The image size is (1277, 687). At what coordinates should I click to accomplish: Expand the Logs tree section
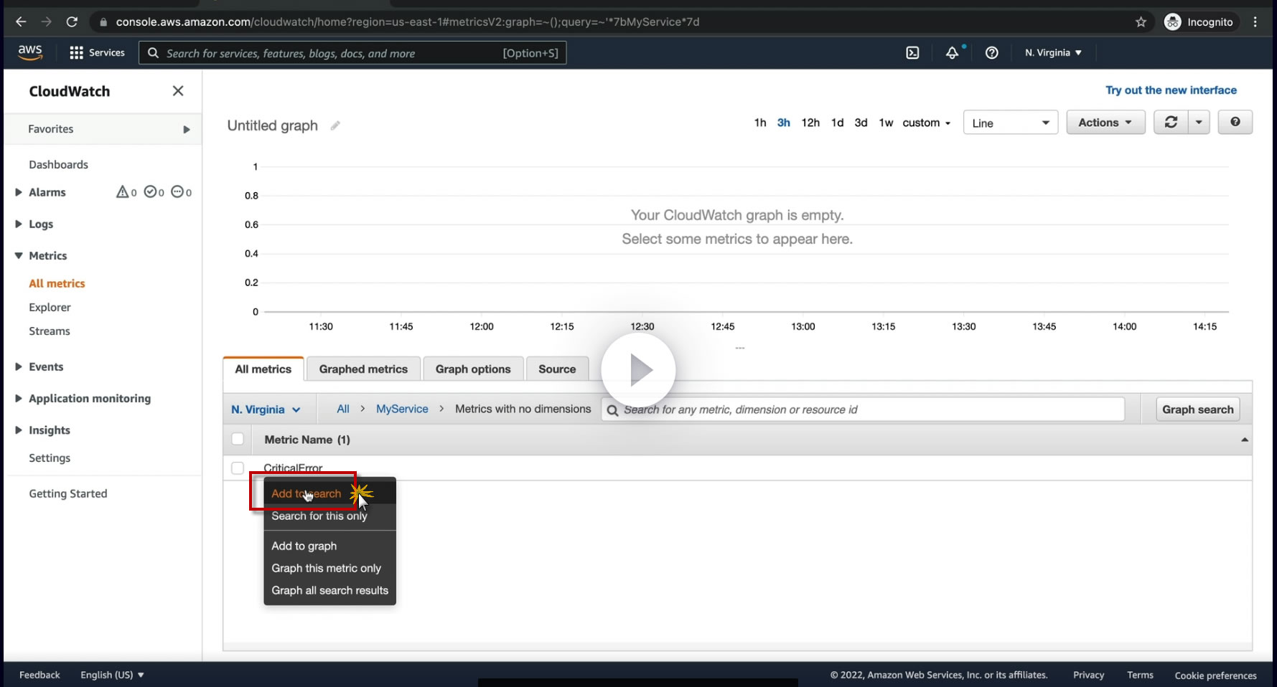pyautogui.click(x=19, y=224)
